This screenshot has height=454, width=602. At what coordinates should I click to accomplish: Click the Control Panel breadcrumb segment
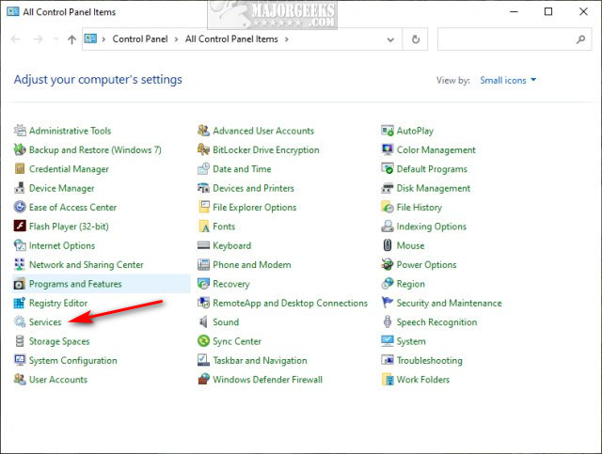(x=141, y=39)
